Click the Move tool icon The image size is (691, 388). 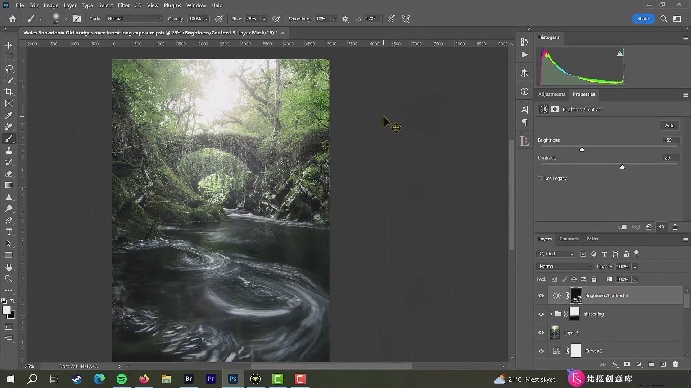pos(9,45)
